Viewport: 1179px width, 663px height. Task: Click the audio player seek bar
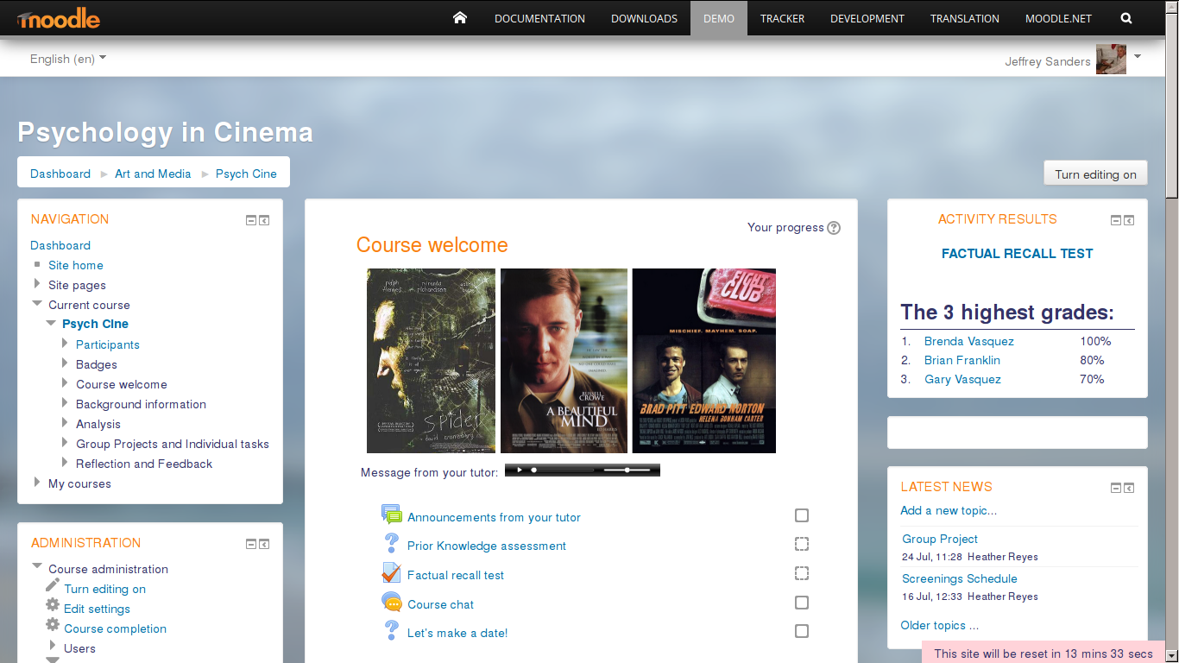564,470
